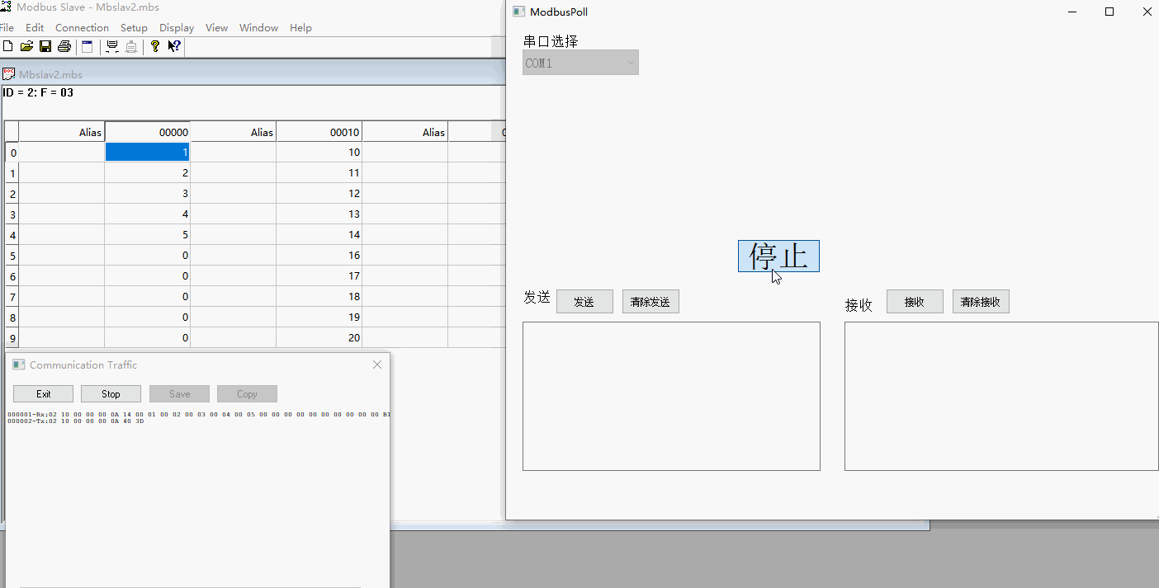Click the 000001-Rx traffic log line
1159x588 pixels.
[x=198, y=415]
